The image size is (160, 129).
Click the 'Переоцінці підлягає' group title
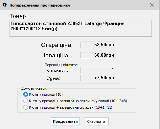click(61, 65)
